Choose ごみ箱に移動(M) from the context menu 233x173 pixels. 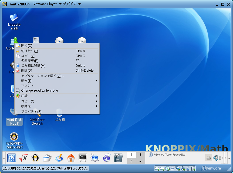point(57,66)
